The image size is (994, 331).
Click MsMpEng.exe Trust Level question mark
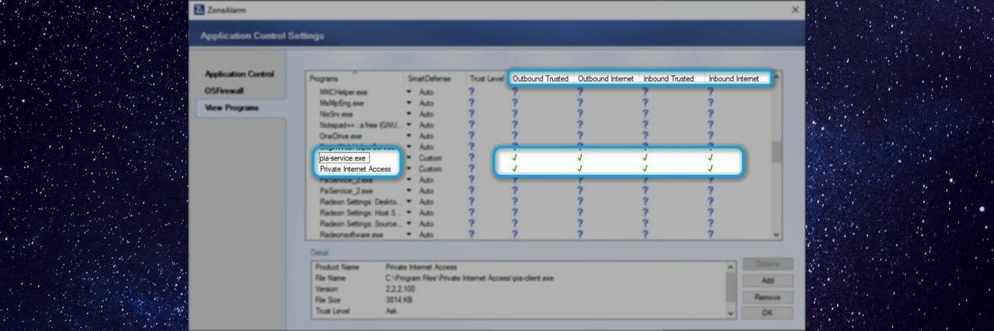click(x=471, y=103)
